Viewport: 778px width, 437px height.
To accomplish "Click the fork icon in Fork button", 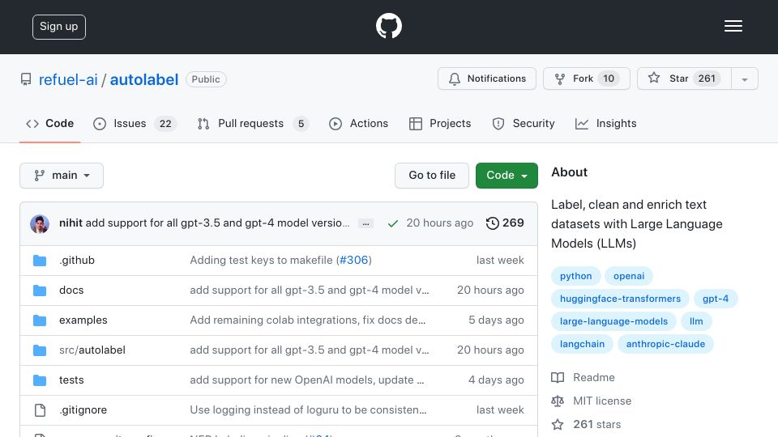I will (560, 78).
